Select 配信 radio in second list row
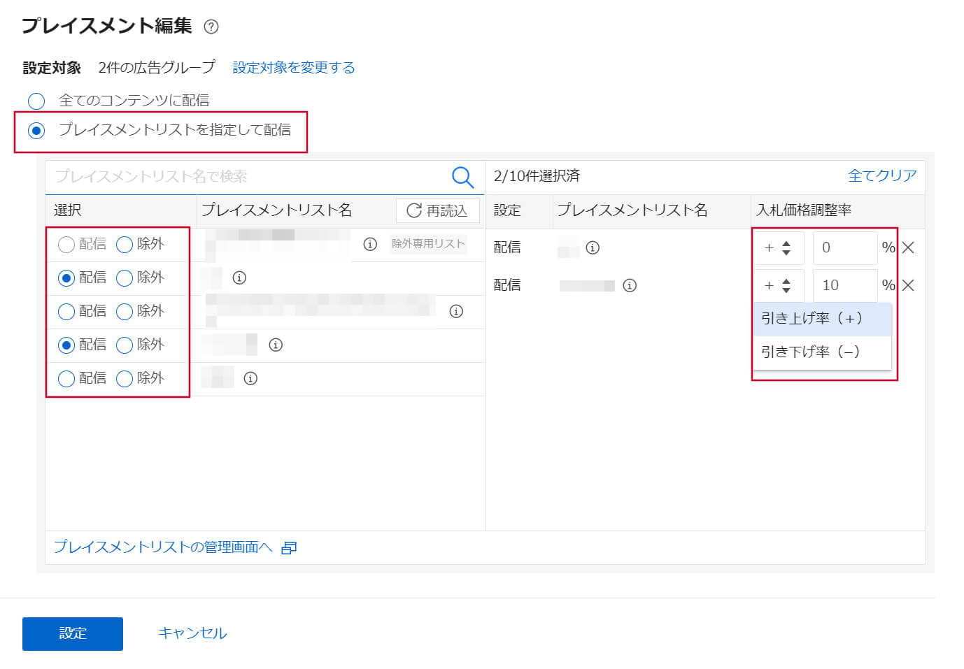Viewport: 964px width, 669px height. 66,278
